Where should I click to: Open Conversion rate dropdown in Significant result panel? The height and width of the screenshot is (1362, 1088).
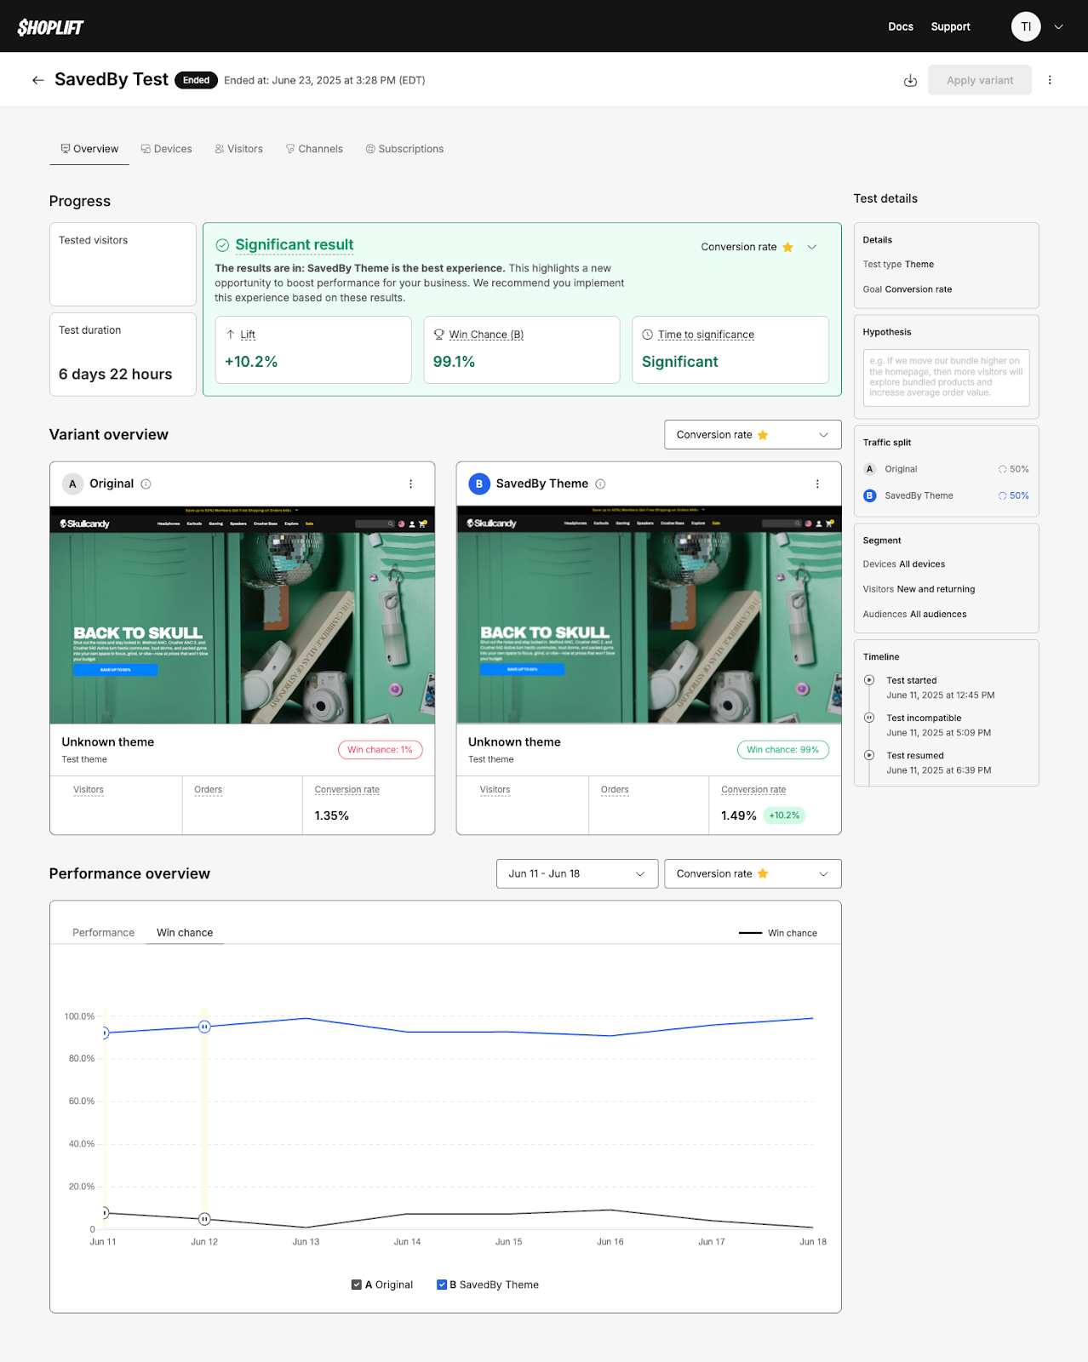[759, 247]
